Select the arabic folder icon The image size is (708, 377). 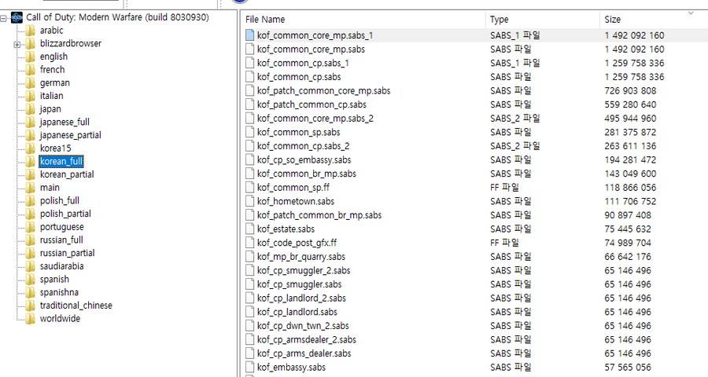pyautogui.click(x=30, y=31)
